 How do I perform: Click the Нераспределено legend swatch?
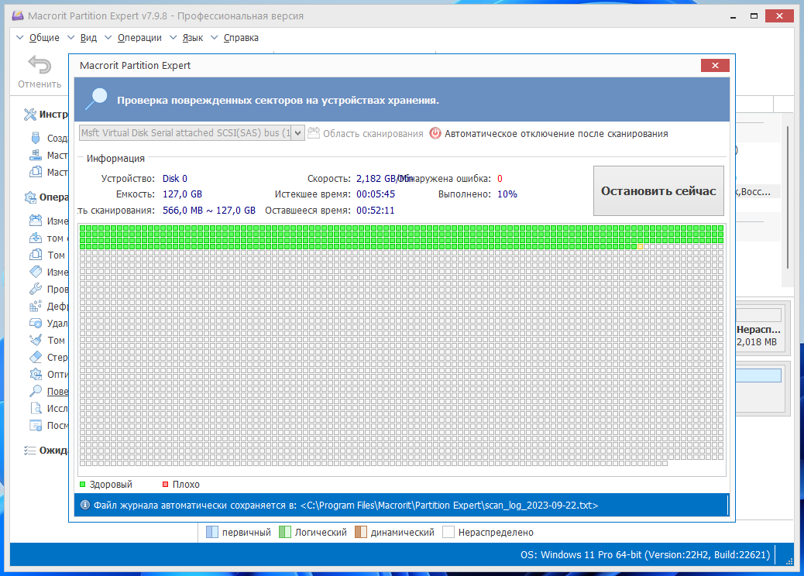[448, 532]
